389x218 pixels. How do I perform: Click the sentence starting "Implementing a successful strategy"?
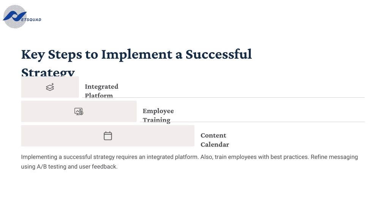click(x=110, y=157)
